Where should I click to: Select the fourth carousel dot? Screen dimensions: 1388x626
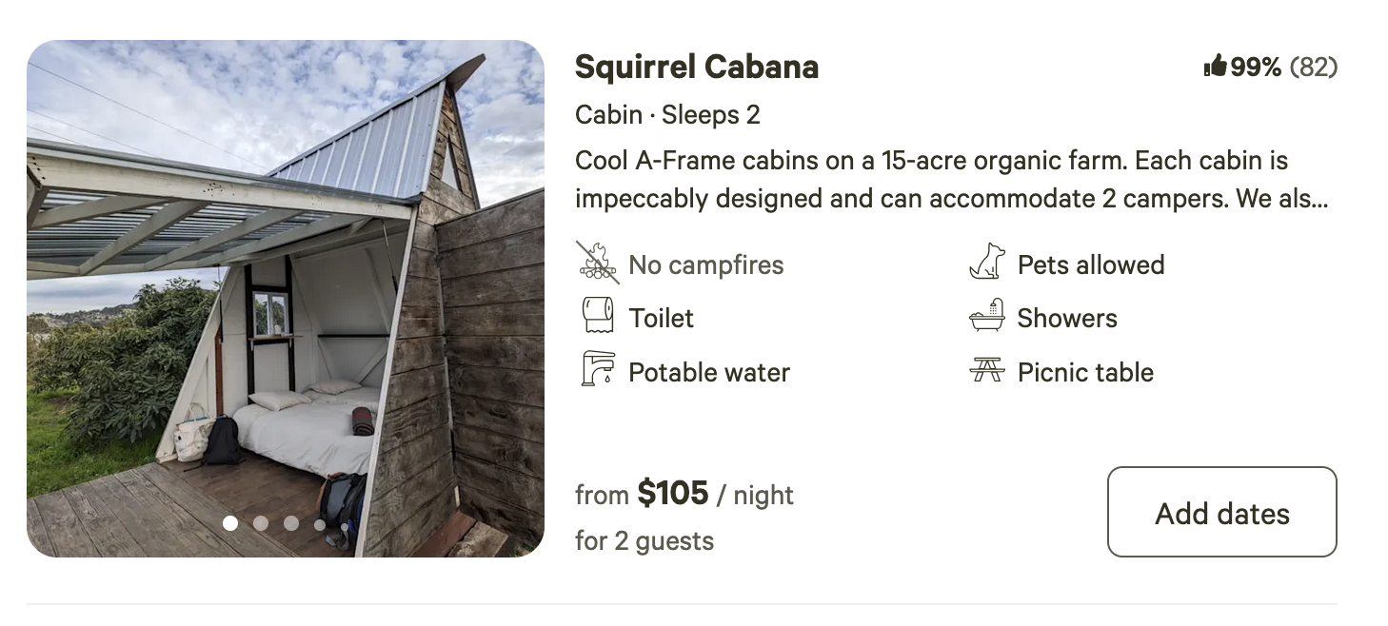pyautogui.click(x=320, y=523)
